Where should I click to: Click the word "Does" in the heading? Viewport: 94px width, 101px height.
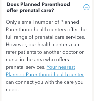pos(13,4)
